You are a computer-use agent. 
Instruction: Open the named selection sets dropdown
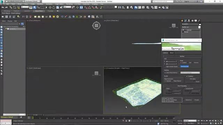point(110,7)
